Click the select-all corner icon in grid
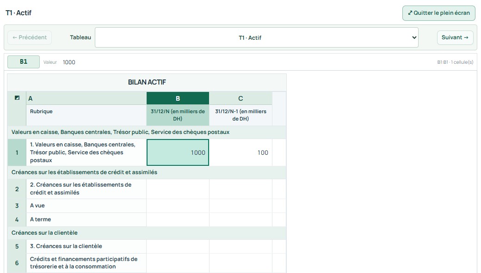 (17, 98)
